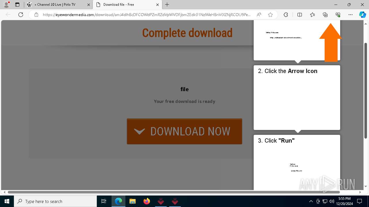Close the Channel 20 Live Pirlo TV tab

pos(89,5)
